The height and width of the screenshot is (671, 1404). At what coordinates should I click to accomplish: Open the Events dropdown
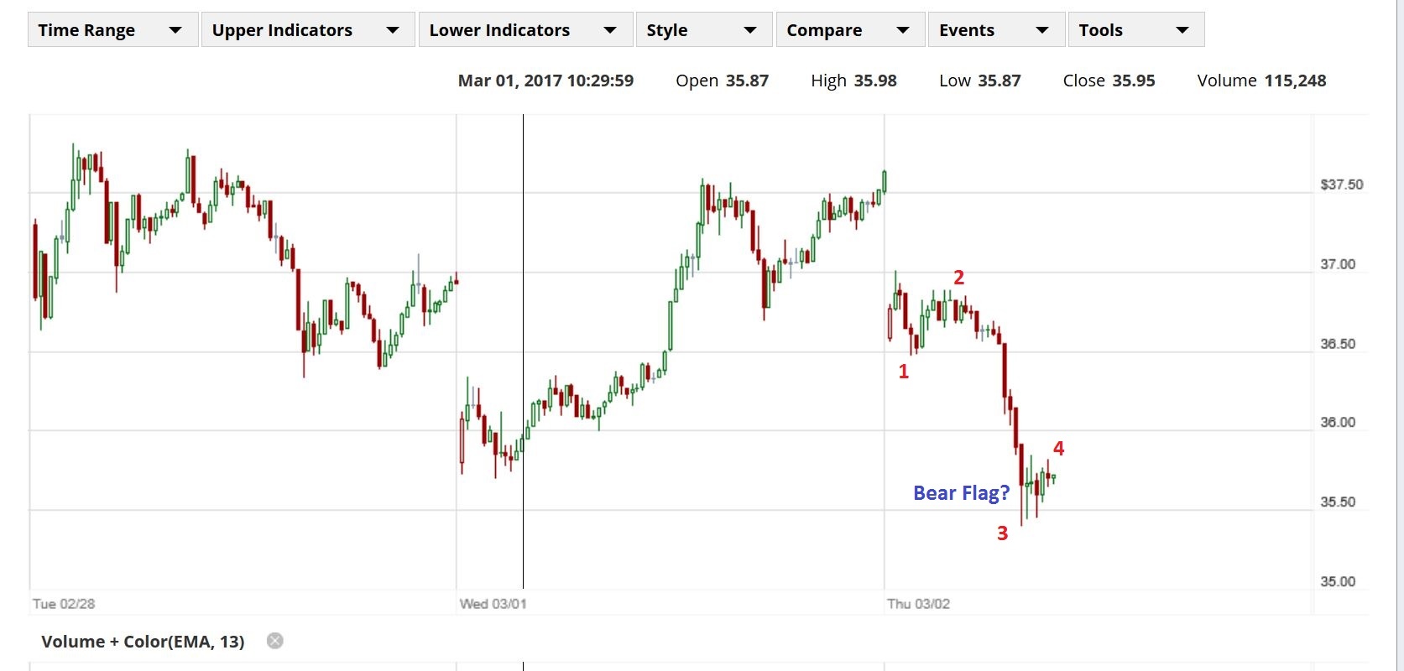[x=995, y=30]
